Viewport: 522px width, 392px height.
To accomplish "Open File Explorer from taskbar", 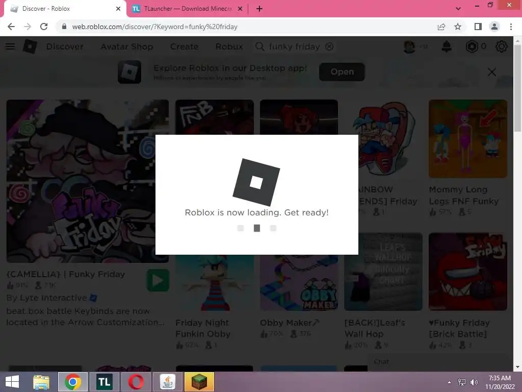I will pos(41,382).
